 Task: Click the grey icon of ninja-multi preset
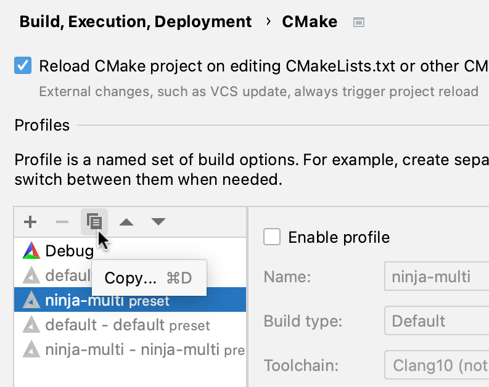(x=31, y=300)
